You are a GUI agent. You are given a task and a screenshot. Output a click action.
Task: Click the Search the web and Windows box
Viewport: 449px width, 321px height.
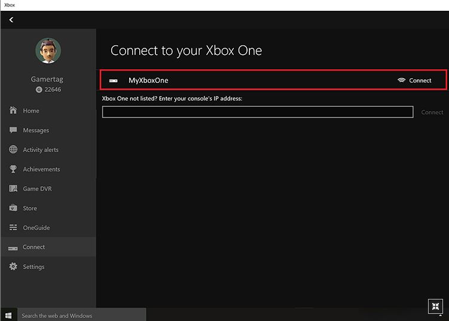[x=82, y=315]
